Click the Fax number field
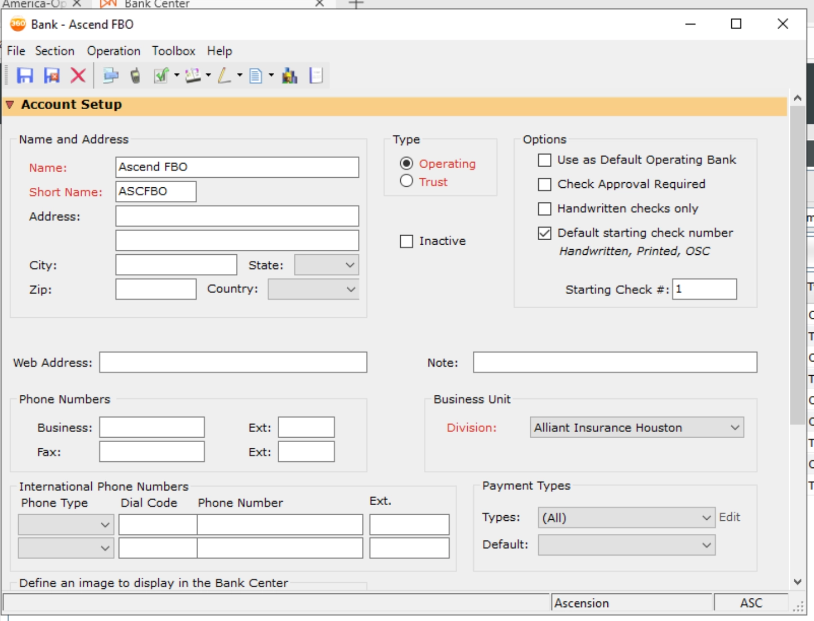The height and width of the screenshot is (621, 814). tap(152, 451)
